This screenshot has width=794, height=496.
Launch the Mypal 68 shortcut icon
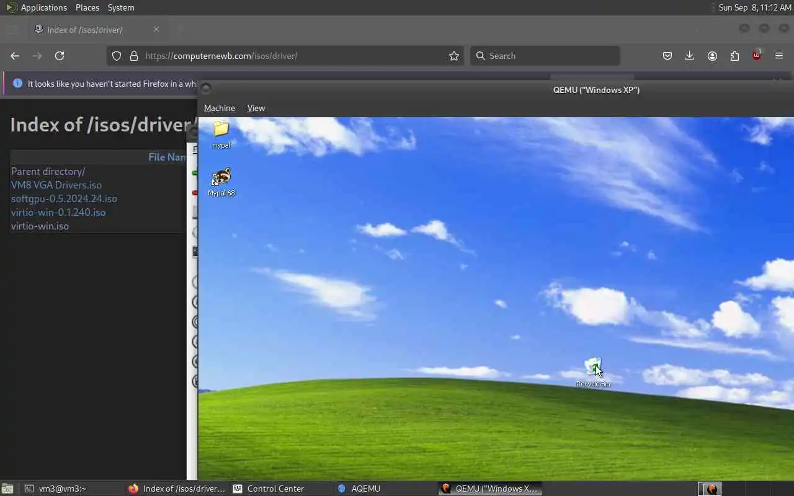coord(221,182)
